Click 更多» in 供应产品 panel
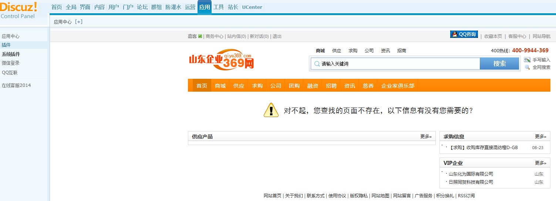This screenshot has height=201, width=556. [426, 137]
